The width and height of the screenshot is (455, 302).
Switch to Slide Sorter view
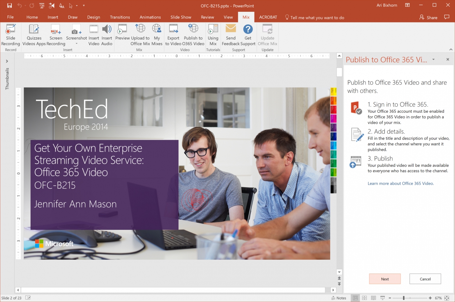coord(364,298)
